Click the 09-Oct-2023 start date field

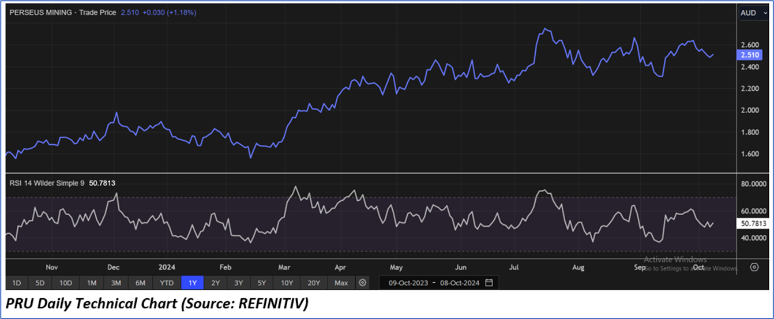(x=408, y=283)
